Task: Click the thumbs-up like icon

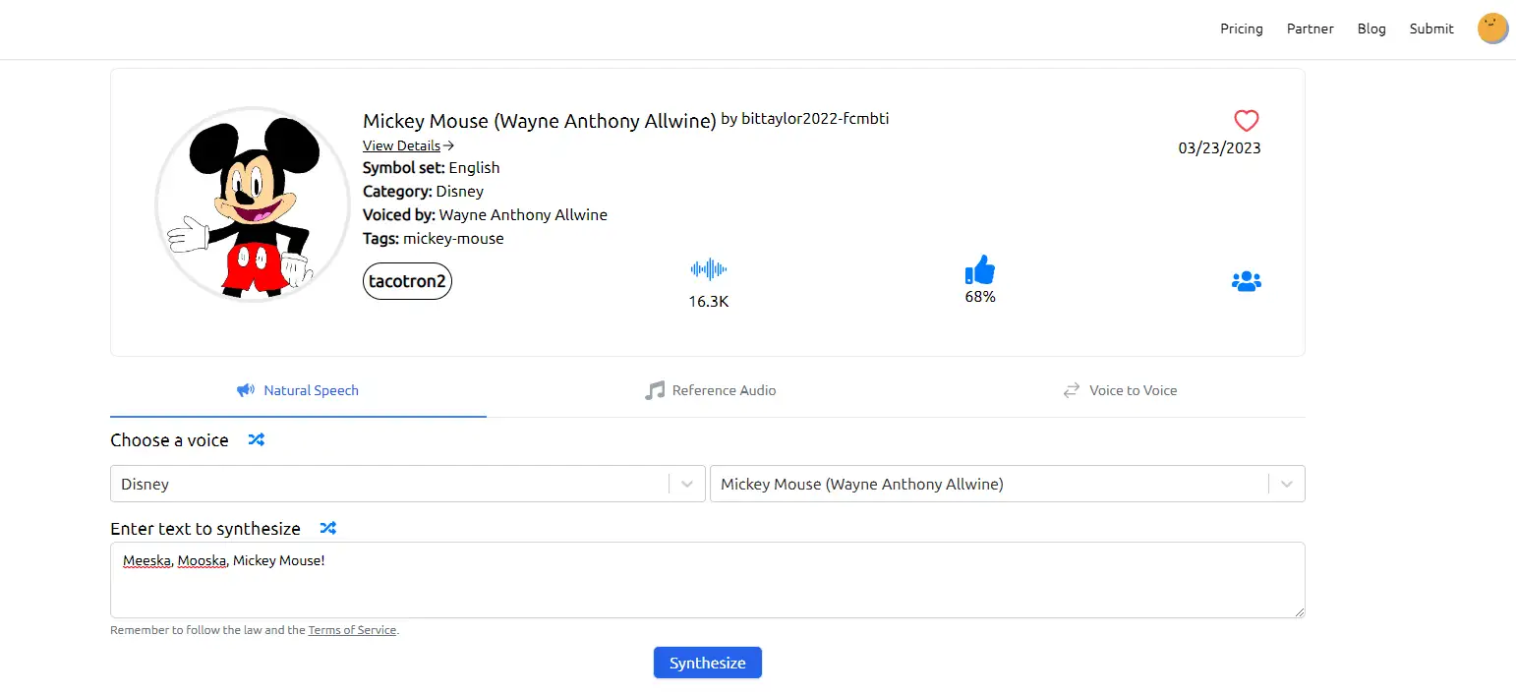Action: 980,269
